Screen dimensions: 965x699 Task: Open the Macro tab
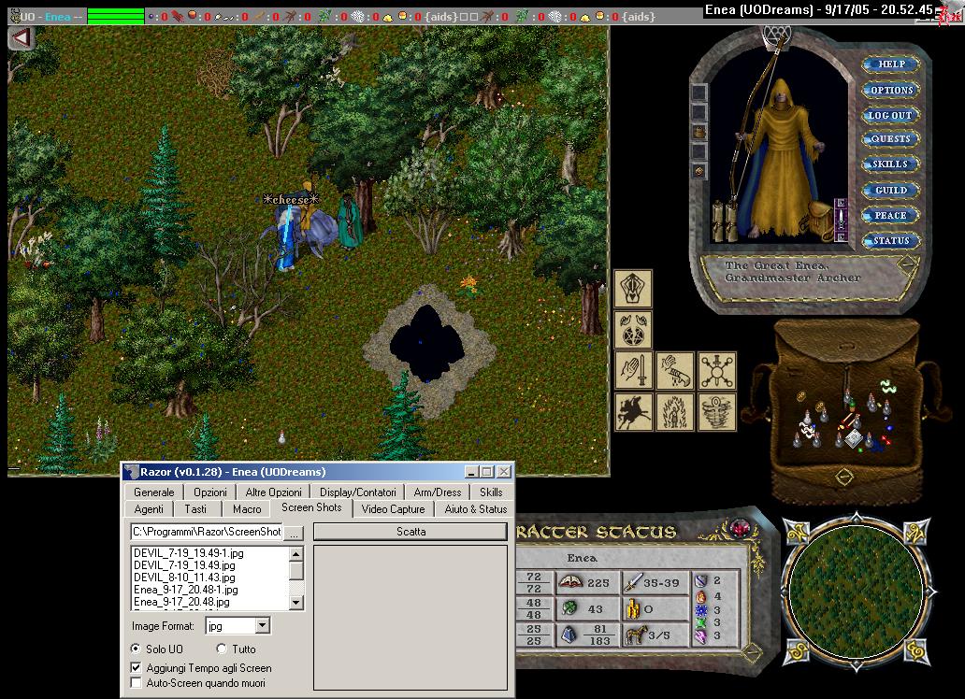coord(248,509)
